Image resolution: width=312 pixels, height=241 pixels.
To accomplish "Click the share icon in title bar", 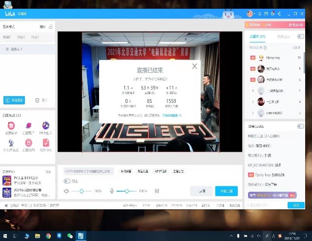I will pyautogui.click(x=279, y=14).
